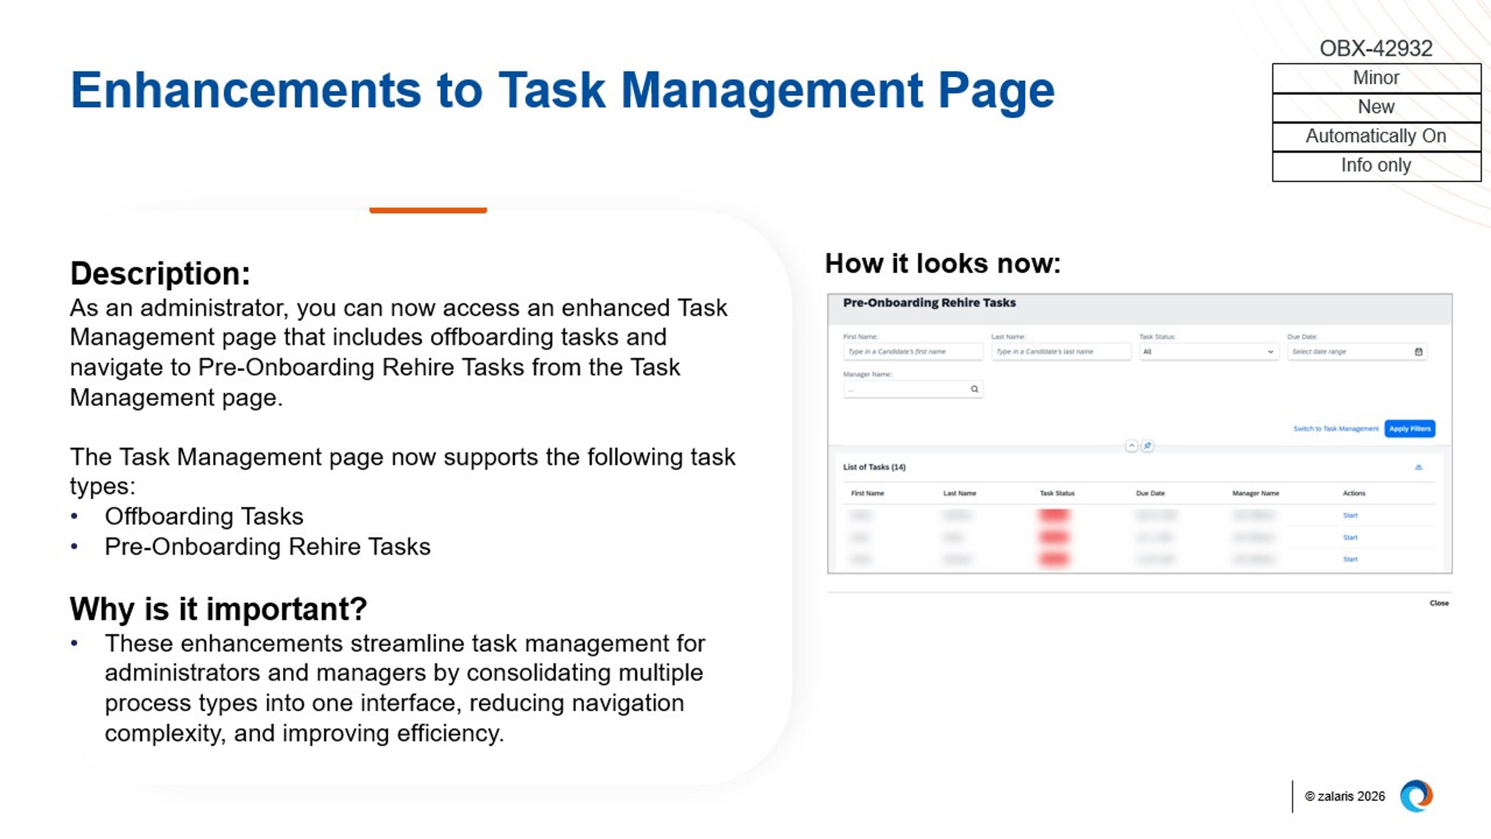Click the Manager Name search magnifier icon
Screen dimensions: 1491x839
pyautogui.click(x=974, y=389)
